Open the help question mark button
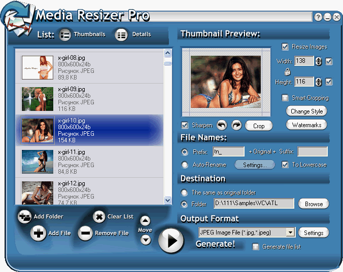This screenshot has width=343, height=272. click(318, 17)
